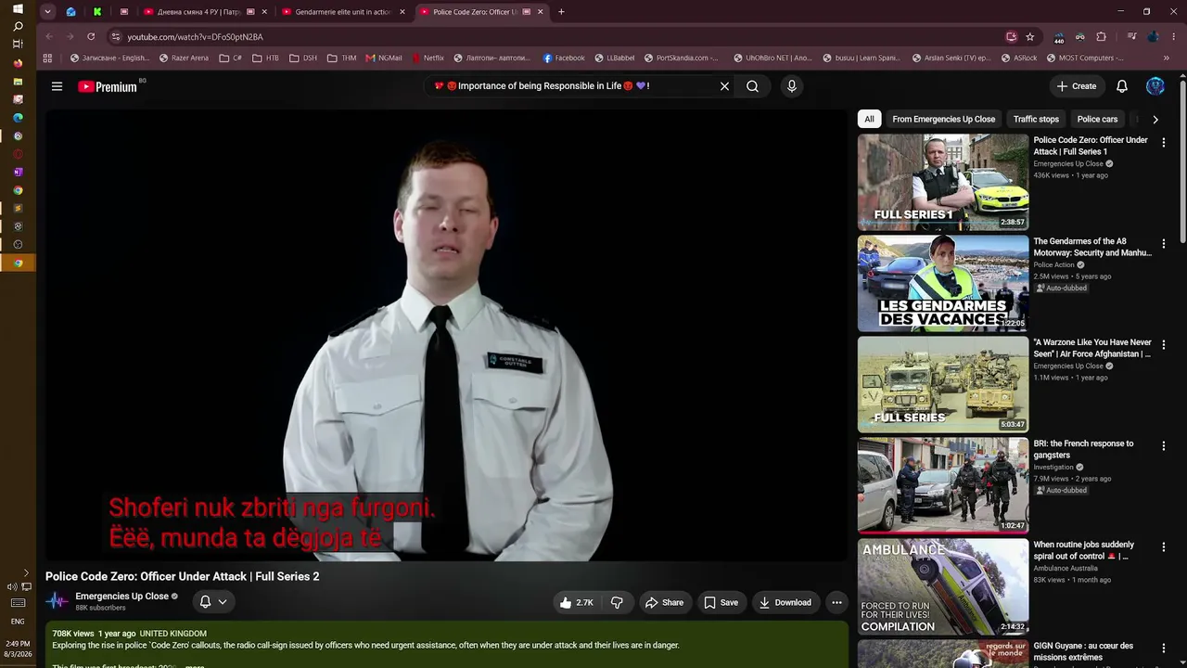Screen dimensions: 1187x668
Task: Open the Air Force Afghanistan video thumbnail
Action: [x=943, y=384]
